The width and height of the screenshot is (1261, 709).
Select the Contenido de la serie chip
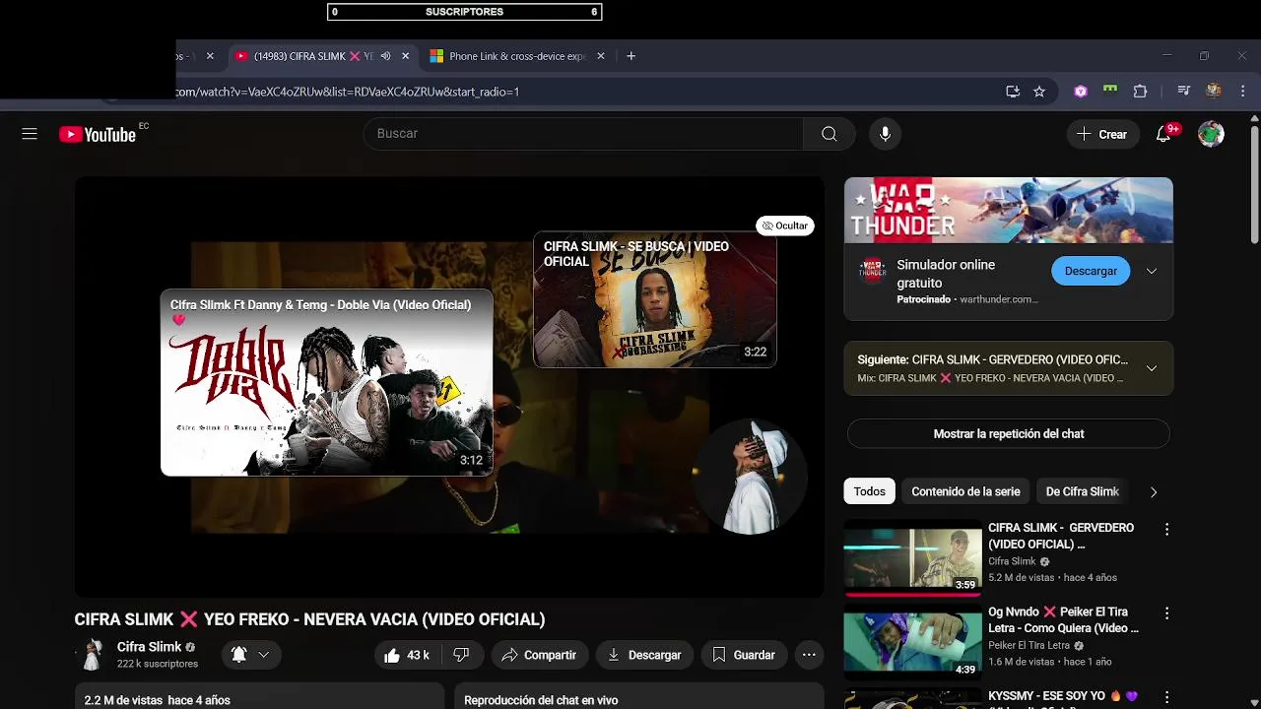click(965, 491)
